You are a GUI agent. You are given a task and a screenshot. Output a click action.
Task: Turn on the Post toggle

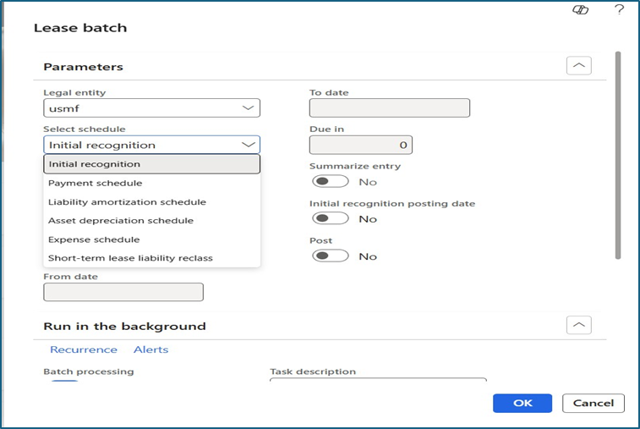(x=330, y=256)
